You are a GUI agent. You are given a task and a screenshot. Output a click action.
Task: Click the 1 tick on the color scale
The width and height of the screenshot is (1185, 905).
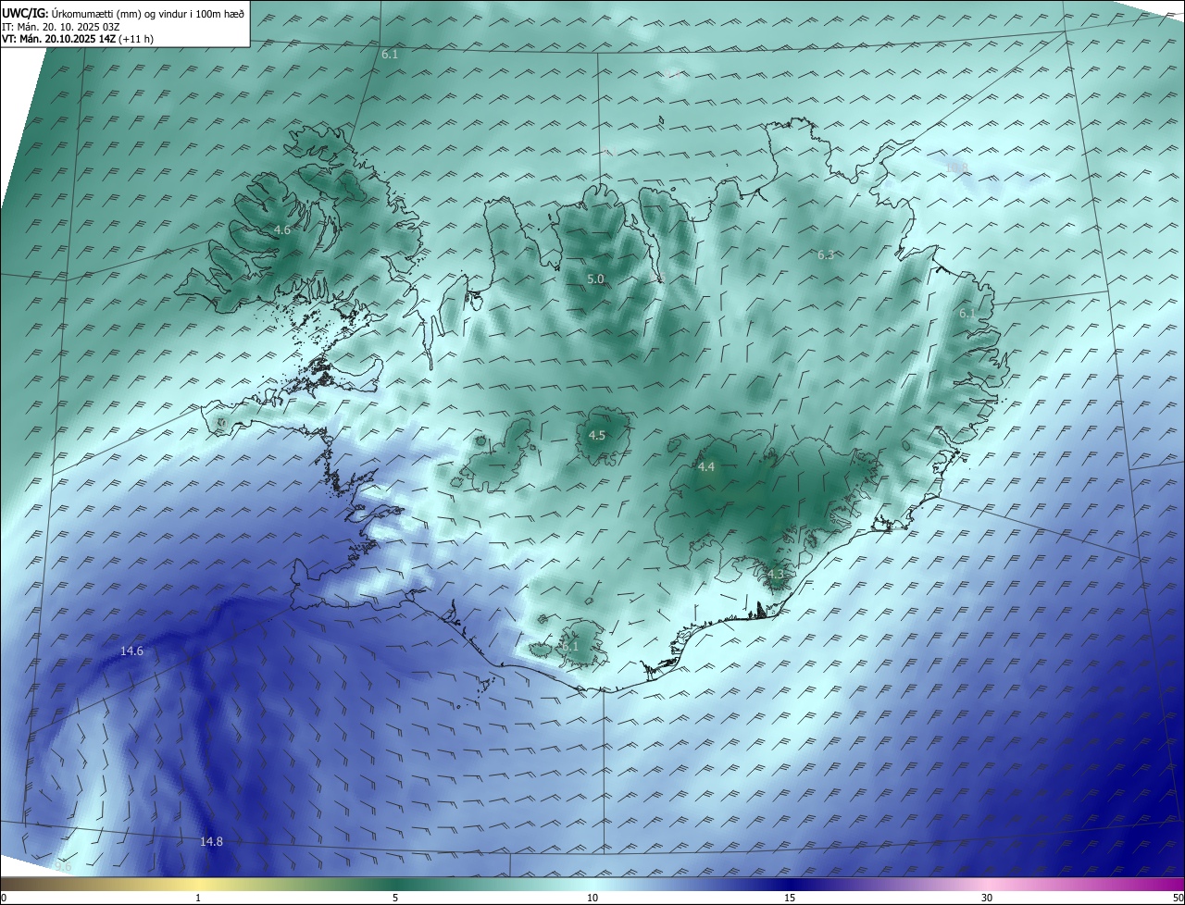click(198, 898)
